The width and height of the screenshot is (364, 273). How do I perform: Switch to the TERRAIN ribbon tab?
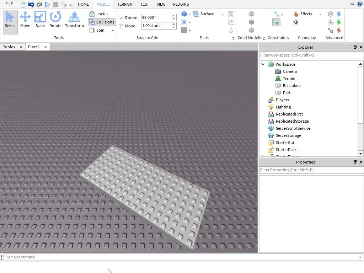[125, 4]
